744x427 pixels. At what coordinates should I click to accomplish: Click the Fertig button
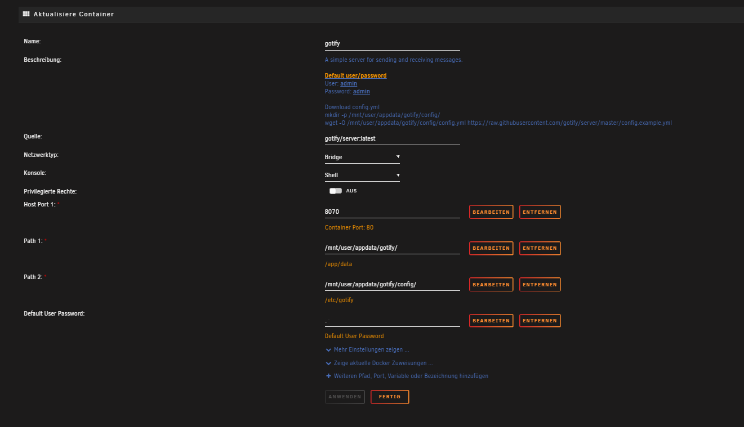[390, 397]
